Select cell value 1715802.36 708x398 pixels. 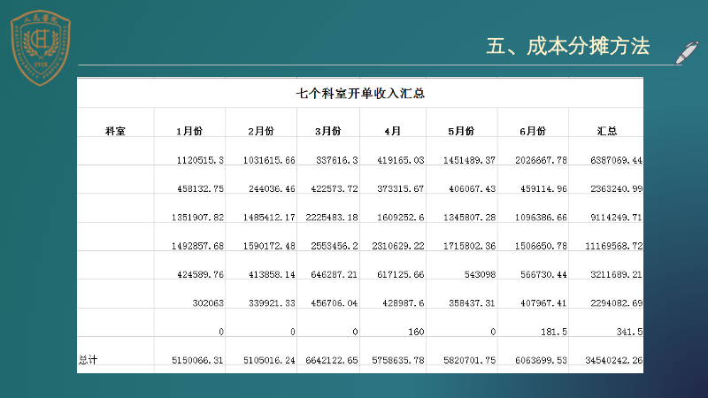pyautogui.click(x=469, y=246)
